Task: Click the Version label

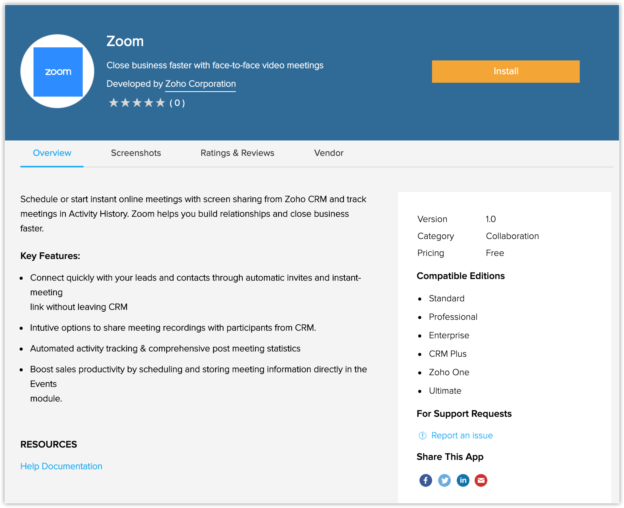Action: point(432,219)
